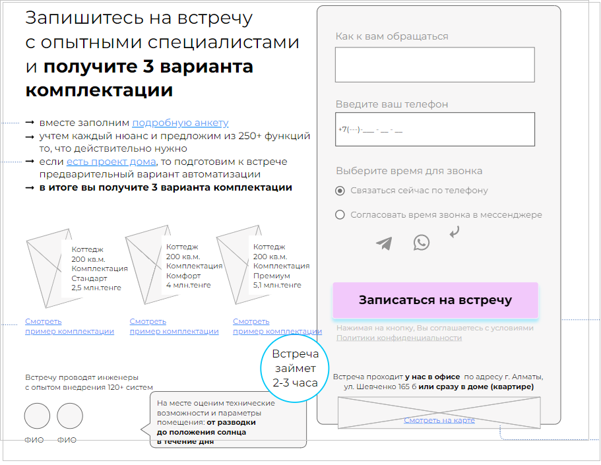Click the "есть проект дома" link
Screen dimensions: 601x465
point(111,162)
